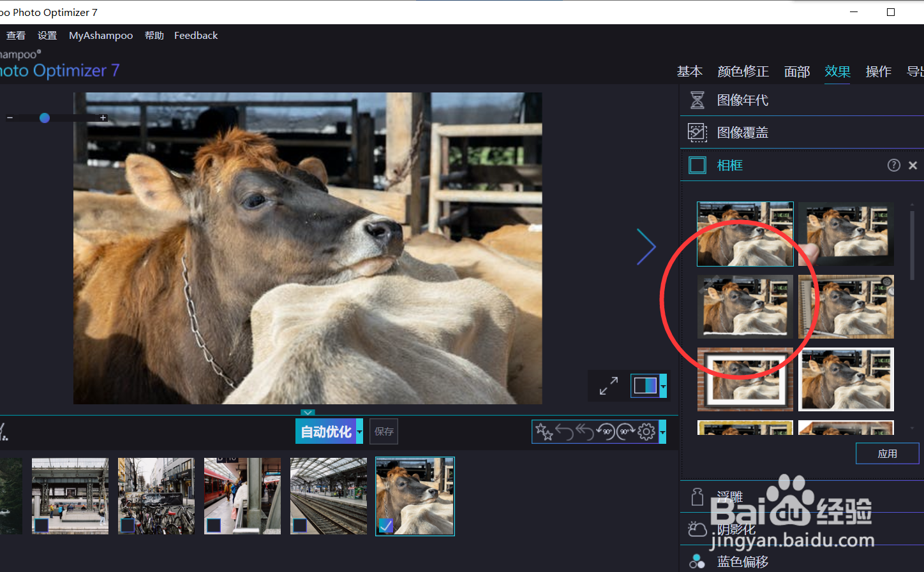Switch to the 操作 tab
This screenshot has height=572, width=924.
click(879, 71)
